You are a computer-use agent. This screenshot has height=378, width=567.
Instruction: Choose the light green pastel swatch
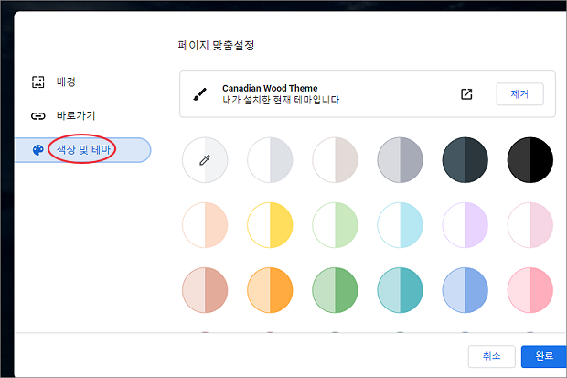(x=336, y=225)
